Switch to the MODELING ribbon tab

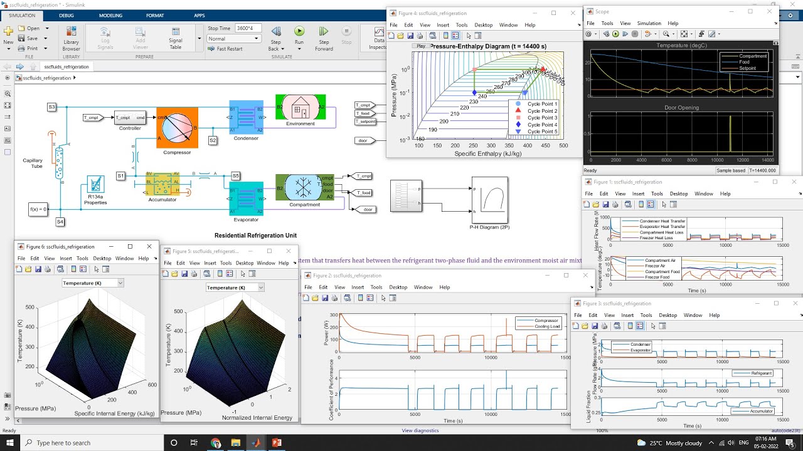point(110,15)
